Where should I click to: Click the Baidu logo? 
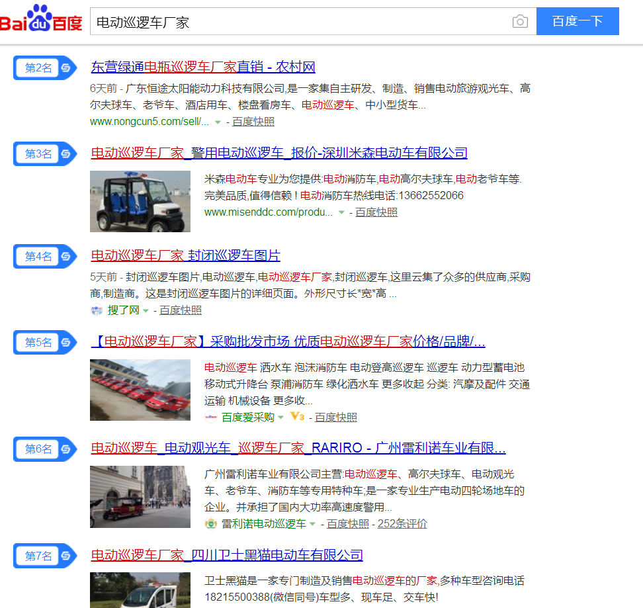pos(41,19)
